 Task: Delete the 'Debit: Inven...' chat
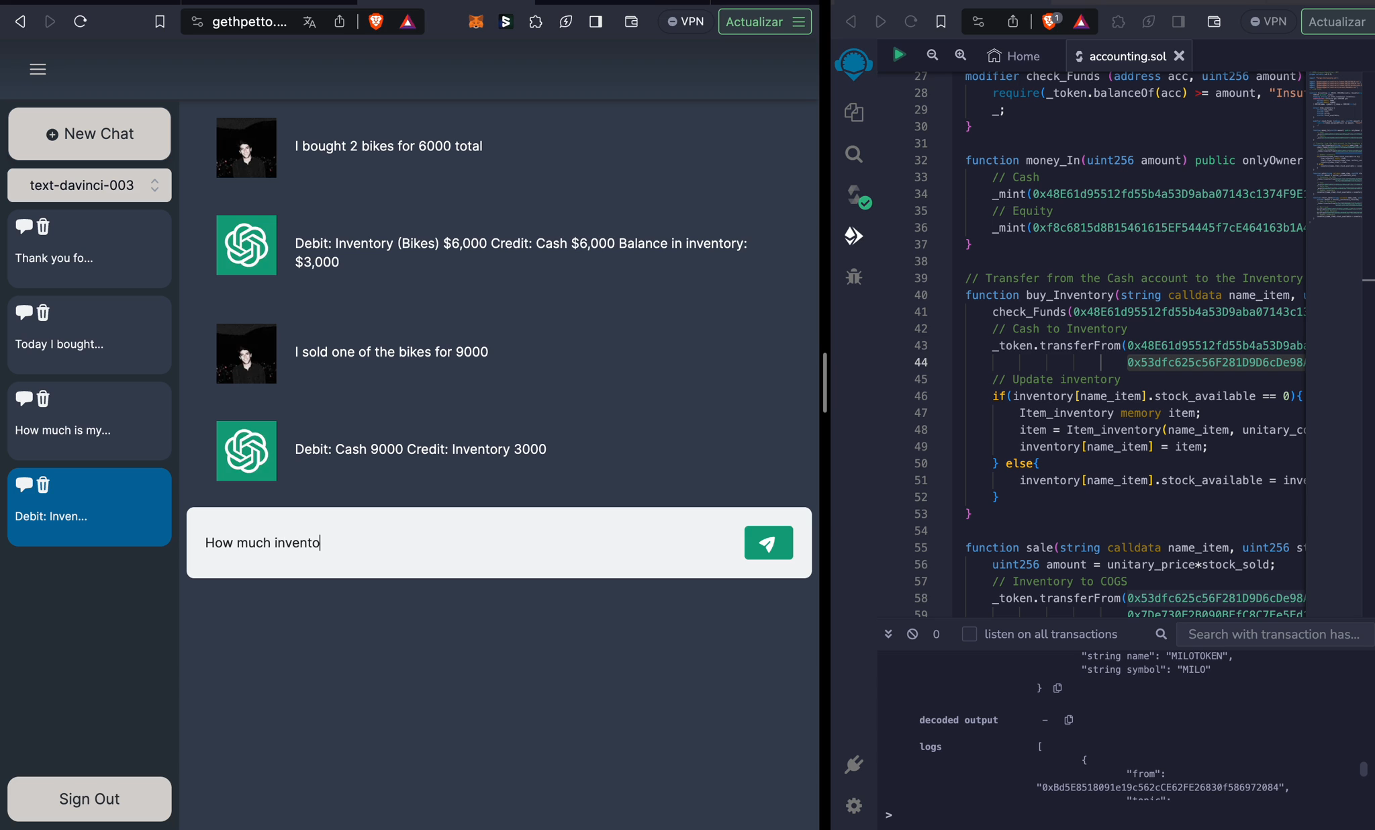43,484
